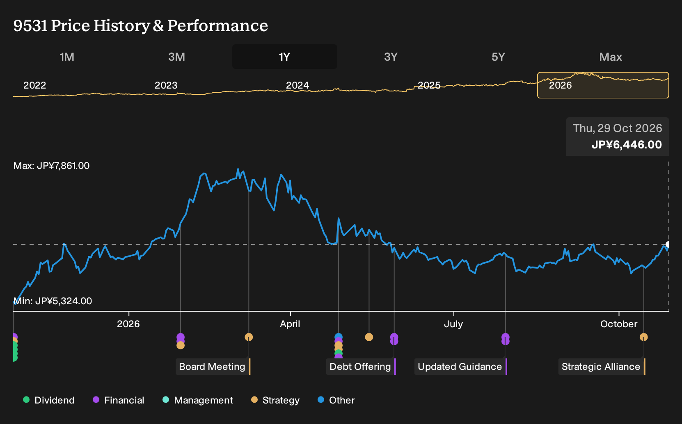The height and width of the screenshot is (424, 682).
Task: Jump to 2023 in the overview chart
Action: (x=166, y=85)
